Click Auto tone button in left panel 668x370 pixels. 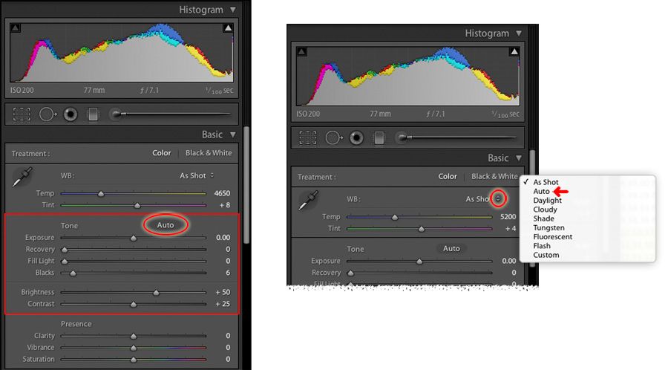166,225
